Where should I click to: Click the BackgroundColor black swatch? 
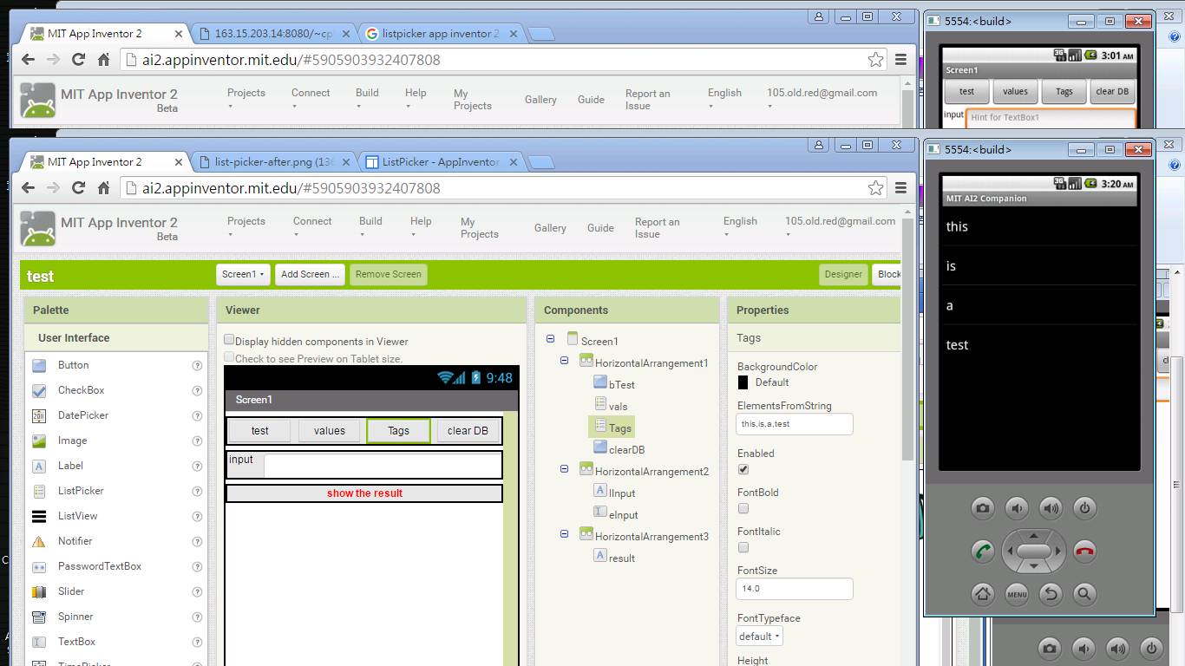pos(743,382)
